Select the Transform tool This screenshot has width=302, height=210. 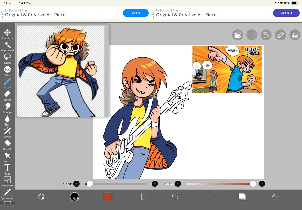(x=7, y=34)
